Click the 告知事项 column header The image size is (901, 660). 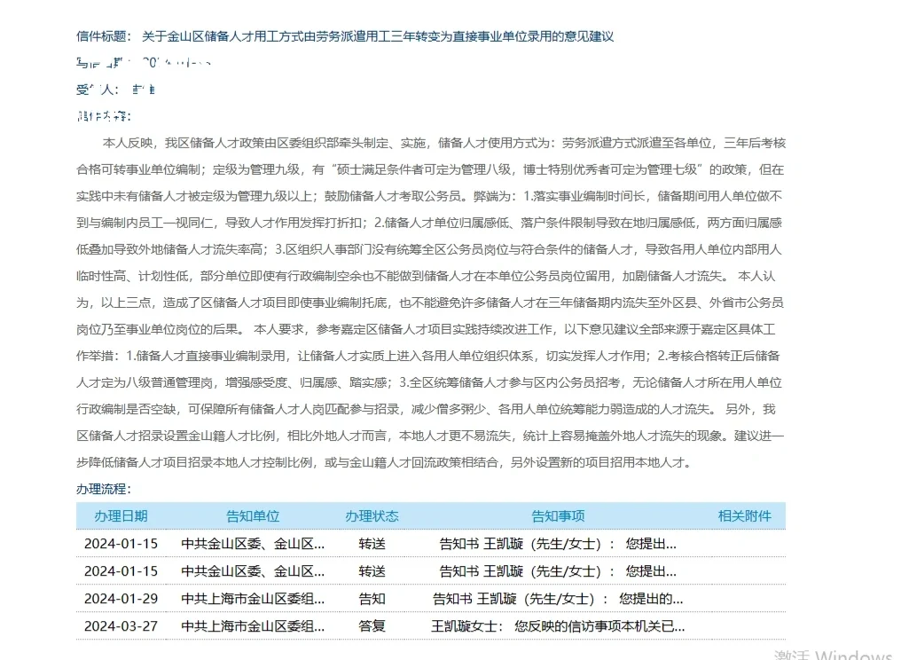[x=557, y=515]
